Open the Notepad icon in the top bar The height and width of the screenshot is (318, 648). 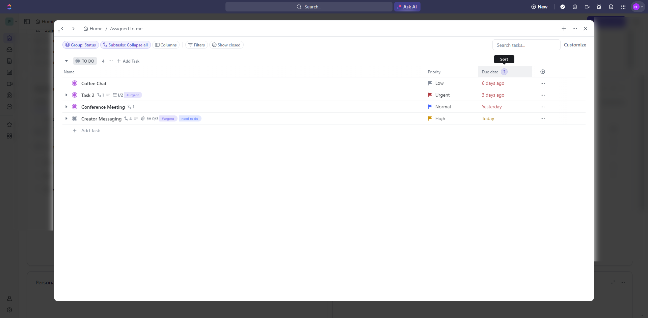[x=575, y=7]
